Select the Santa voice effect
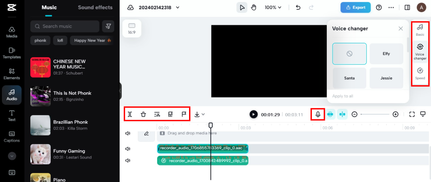431x182 pixels. pos(349,78)
